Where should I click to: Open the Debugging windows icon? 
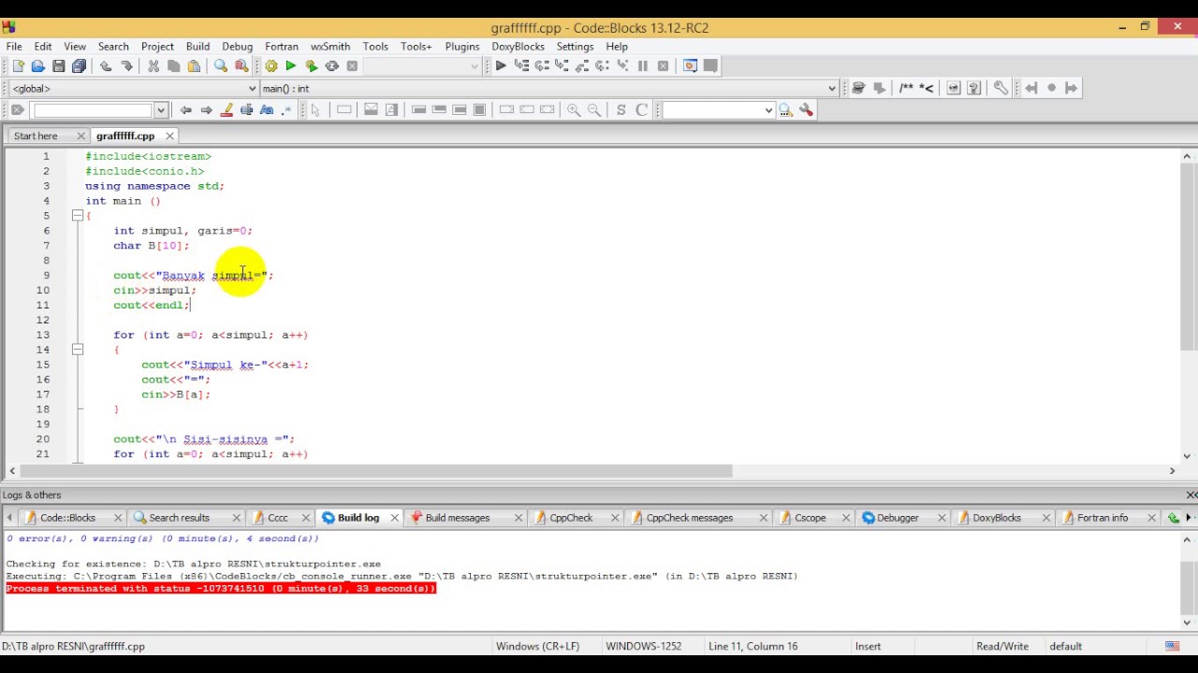[x=691, y=66]
